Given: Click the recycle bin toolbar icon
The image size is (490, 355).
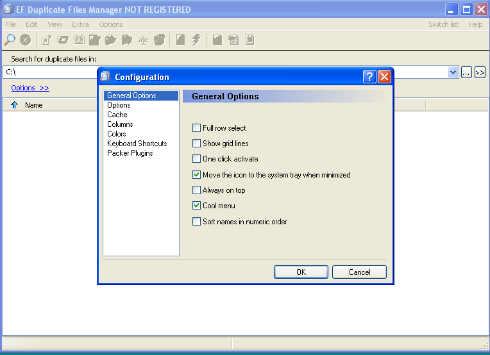Looking at the screenshot, I should 159,40.
